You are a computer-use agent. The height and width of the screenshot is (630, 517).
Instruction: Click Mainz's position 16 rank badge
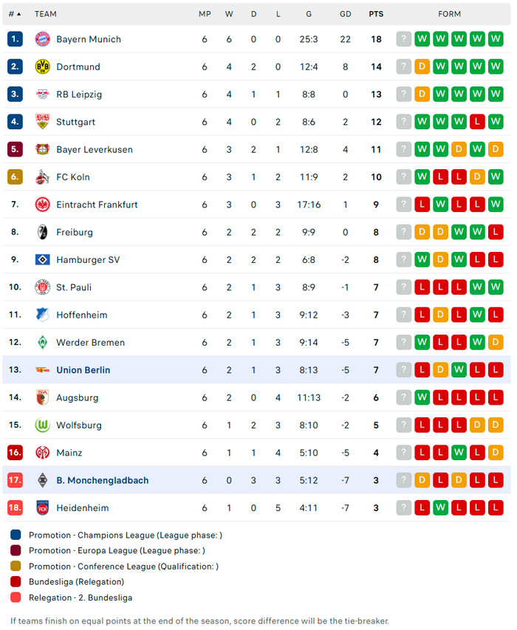click(x=15, y=453)
